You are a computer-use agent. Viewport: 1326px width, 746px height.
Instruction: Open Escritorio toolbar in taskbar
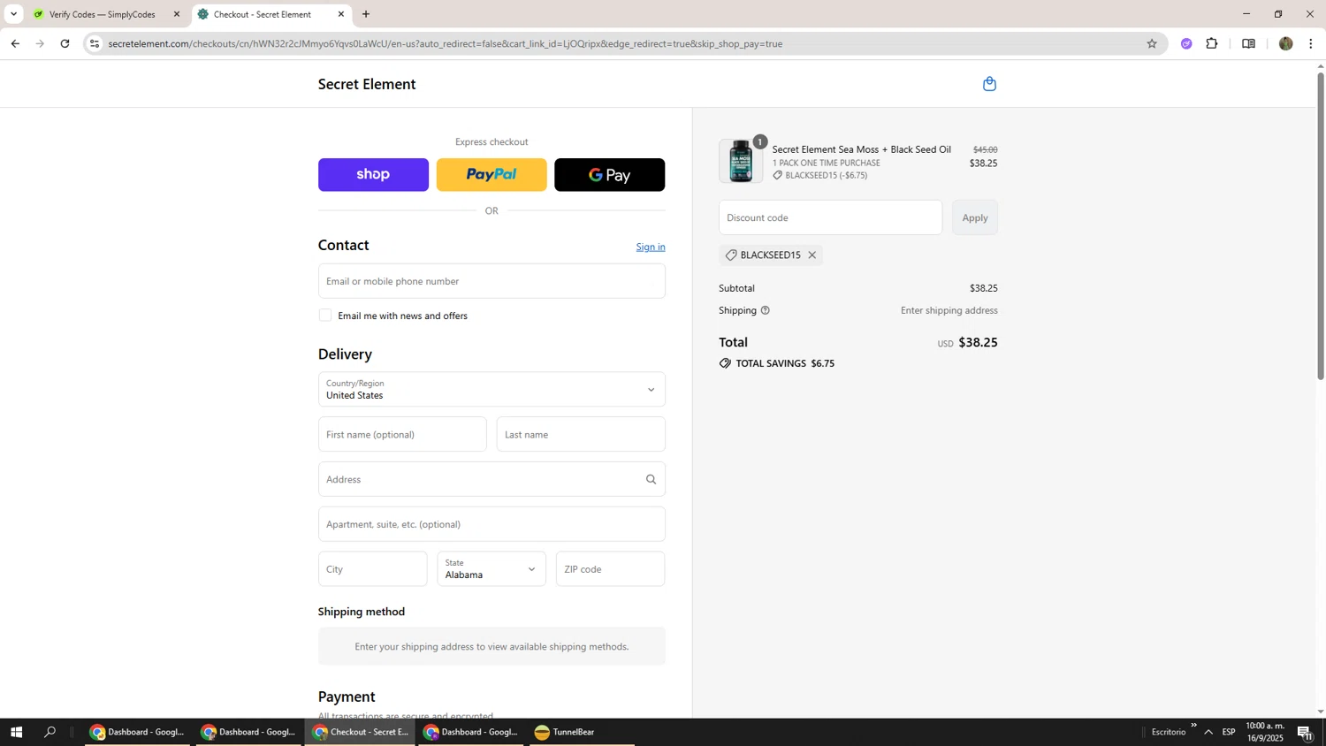(1169, 732)
